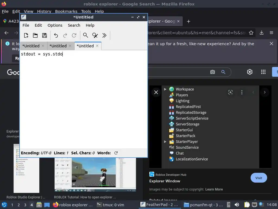
Task: Close the second *Untitled tab
Action: click(70, 46)
